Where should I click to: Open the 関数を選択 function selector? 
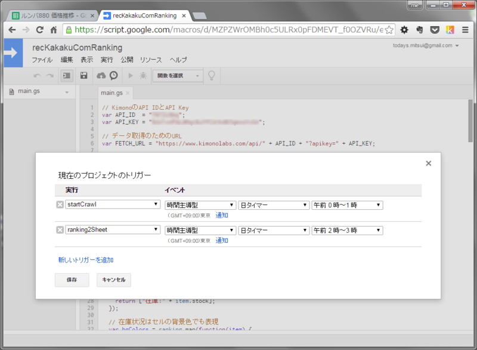(x=178, y=76)
